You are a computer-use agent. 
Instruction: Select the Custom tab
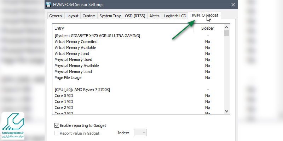pos(89,16)
